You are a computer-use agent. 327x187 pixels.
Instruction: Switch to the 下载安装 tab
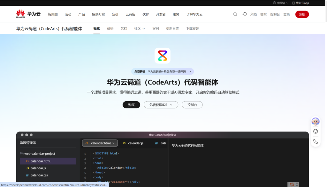point(193,28)
